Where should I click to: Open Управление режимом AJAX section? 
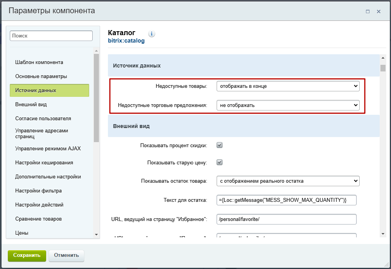click(48, 148)
